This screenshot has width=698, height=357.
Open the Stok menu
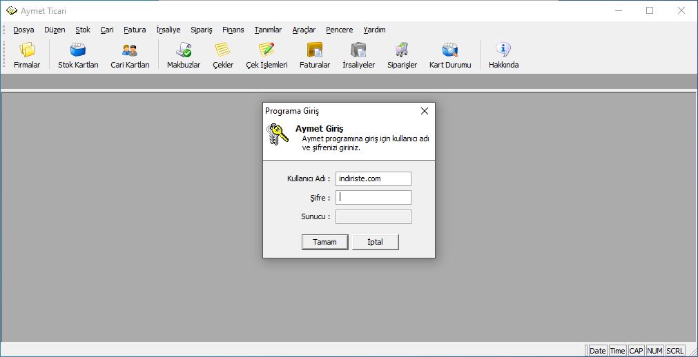pos(83,30)
